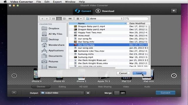Image resolution: width=188 pixels, height=105 pixels.
Task: Click the Cancel button in dialog
Action: click(123, 73)
